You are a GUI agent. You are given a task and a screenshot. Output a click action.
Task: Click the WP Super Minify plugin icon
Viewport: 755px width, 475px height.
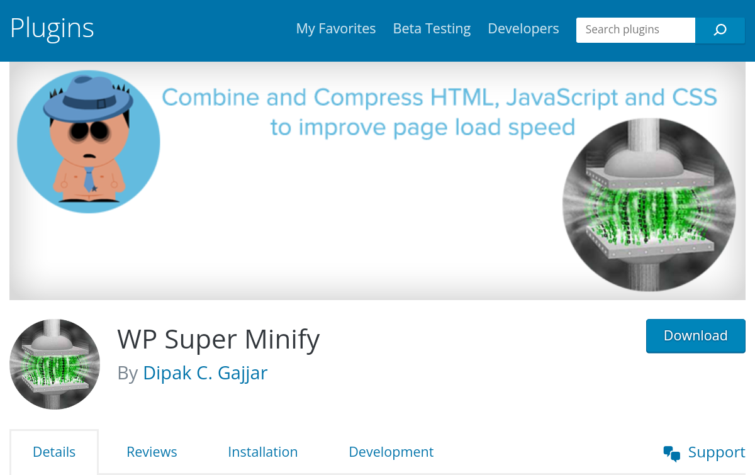click(55, 364)
